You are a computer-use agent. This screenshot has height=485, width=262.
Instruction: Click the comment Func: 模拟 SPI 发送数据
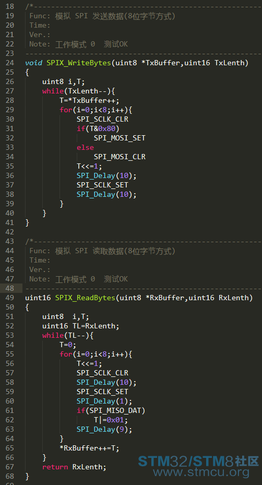102,16
